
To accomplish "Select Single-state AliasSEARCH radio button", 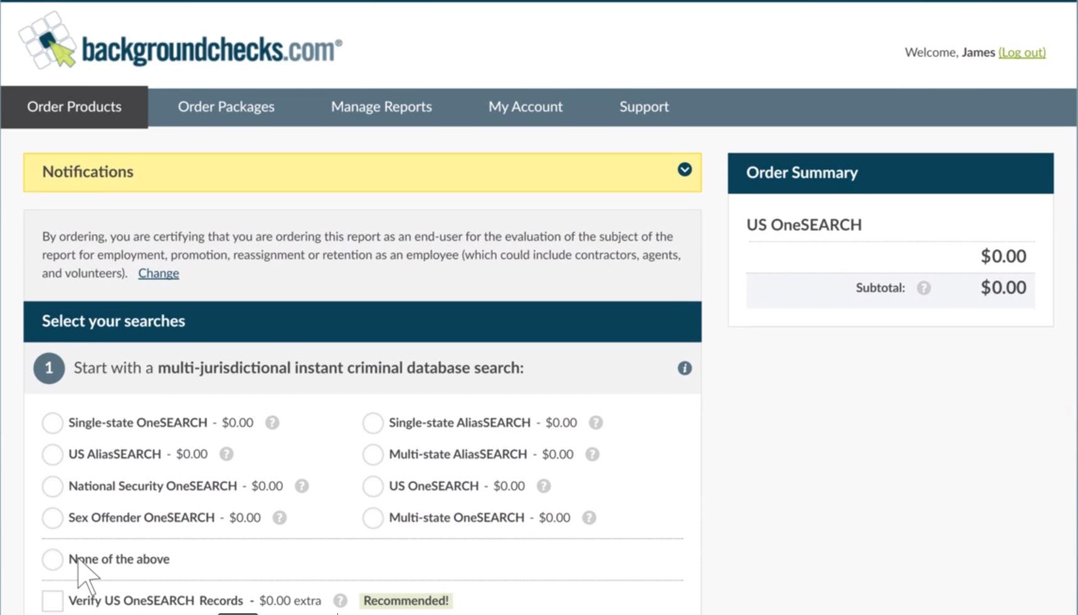I will pyautogui.click(x=373, y=423).
